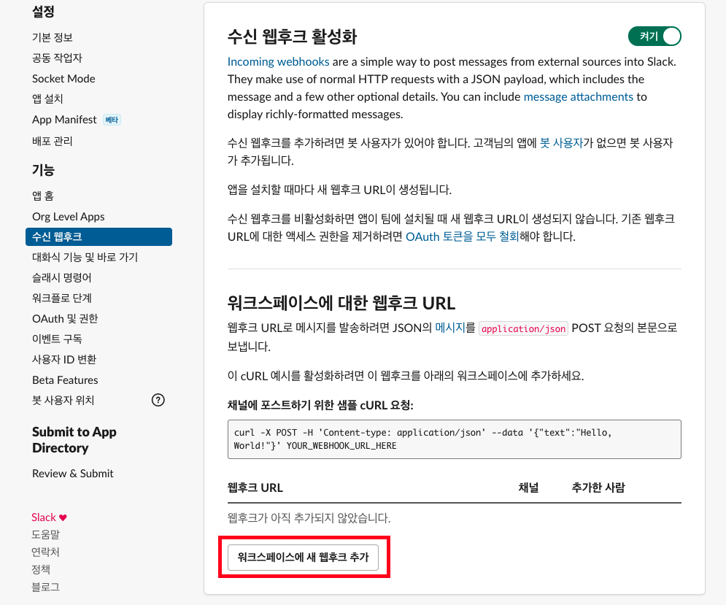
Task: Open 워크플로 단계 in sidebar
Action: (61, 298)
